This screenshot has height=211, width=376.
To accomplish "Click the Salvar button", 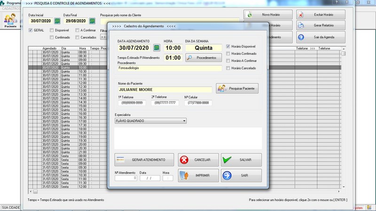I will tap(241, 159).
